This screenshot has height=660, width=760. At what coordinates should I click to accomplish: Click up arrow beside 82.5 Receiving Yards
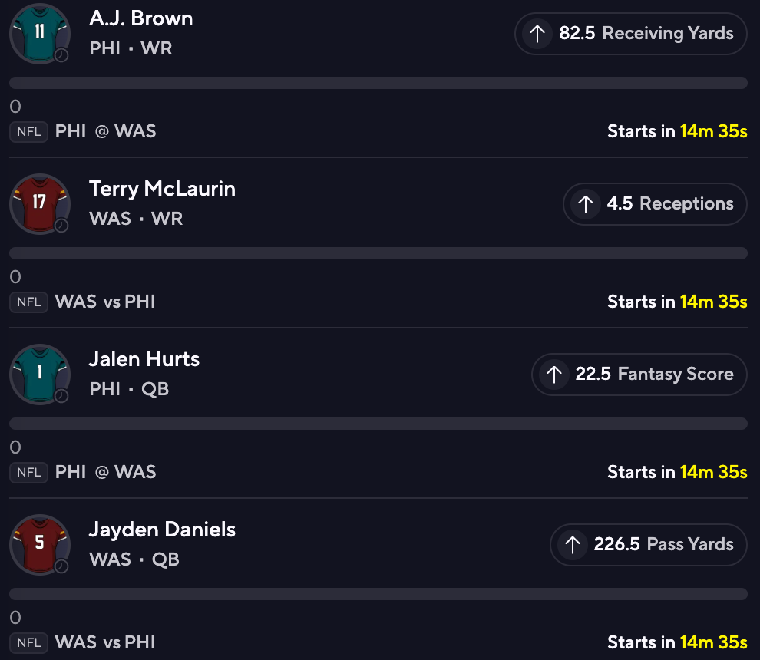coord(537,34)
